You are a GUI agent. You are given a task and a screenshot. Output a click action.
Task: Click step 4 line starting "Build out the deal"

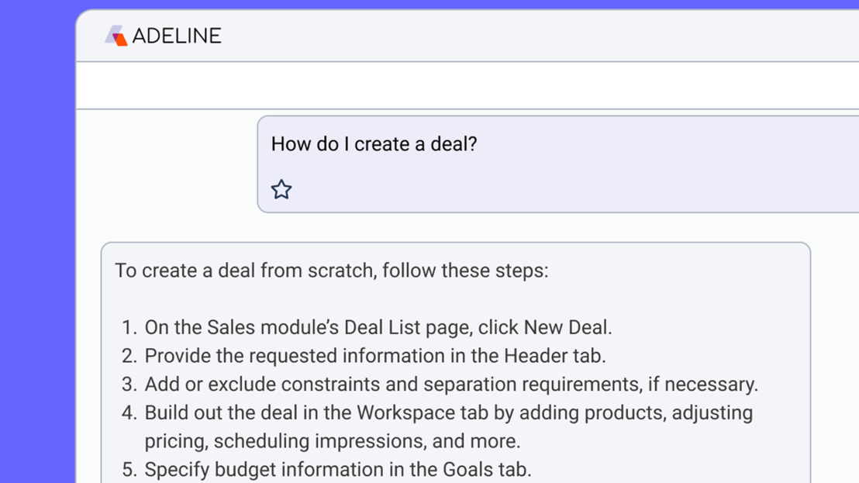tap(448, 412)
